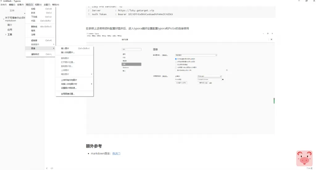Jump to 应用 in the outline
The image size is (316, 170).
(10, 30)
